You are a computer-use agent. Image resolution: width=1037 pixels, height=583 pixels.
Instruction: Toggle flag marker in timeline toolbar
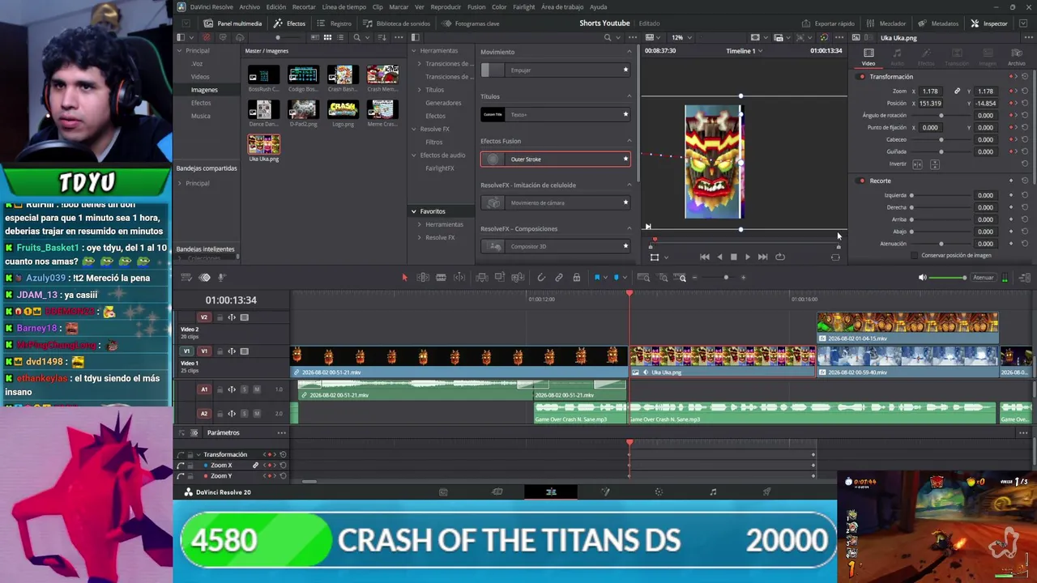[597, 278]
